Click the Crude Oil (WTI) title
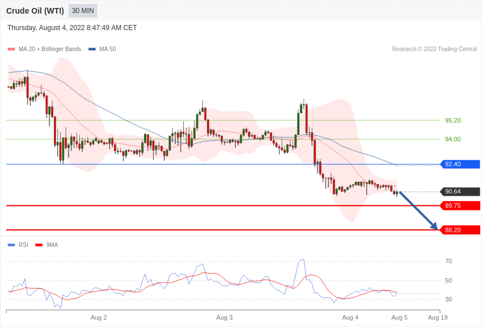This screenshot has width=482, height=327. click(35, 11)
